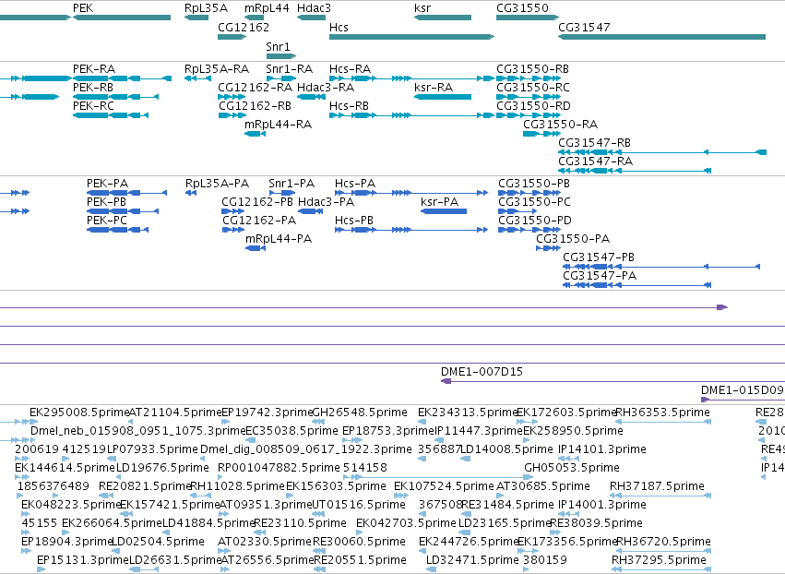The image size is (785, 574).
Task: Select protein CG31547-PB
Action: click(661, 267)
